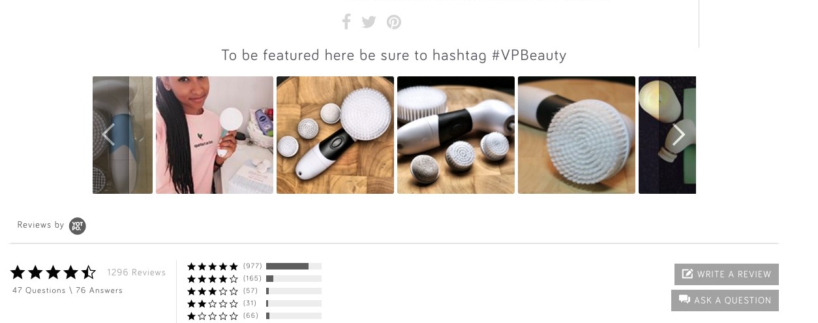The image size is (818, 323).
Task: Click the pencil icon on Write a Review
Action: [x=687, y=274]
